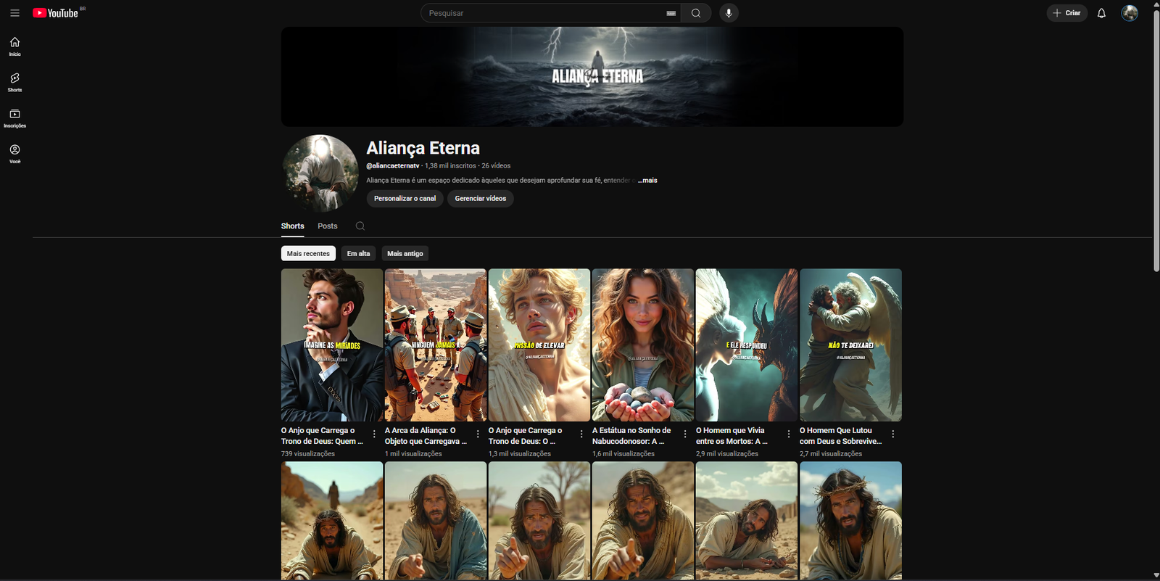Open woman holding stones short thumbnail
1160x581 pixels.
point(643,345)
